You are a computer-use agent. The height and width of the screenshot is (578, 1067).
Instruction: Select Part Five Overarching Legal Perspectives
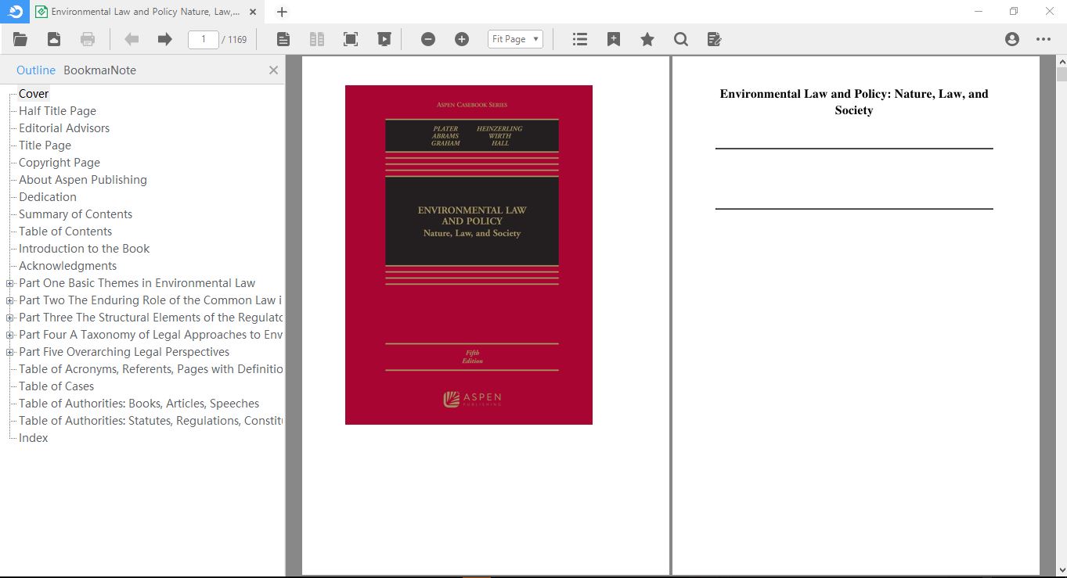click(124, 352)
